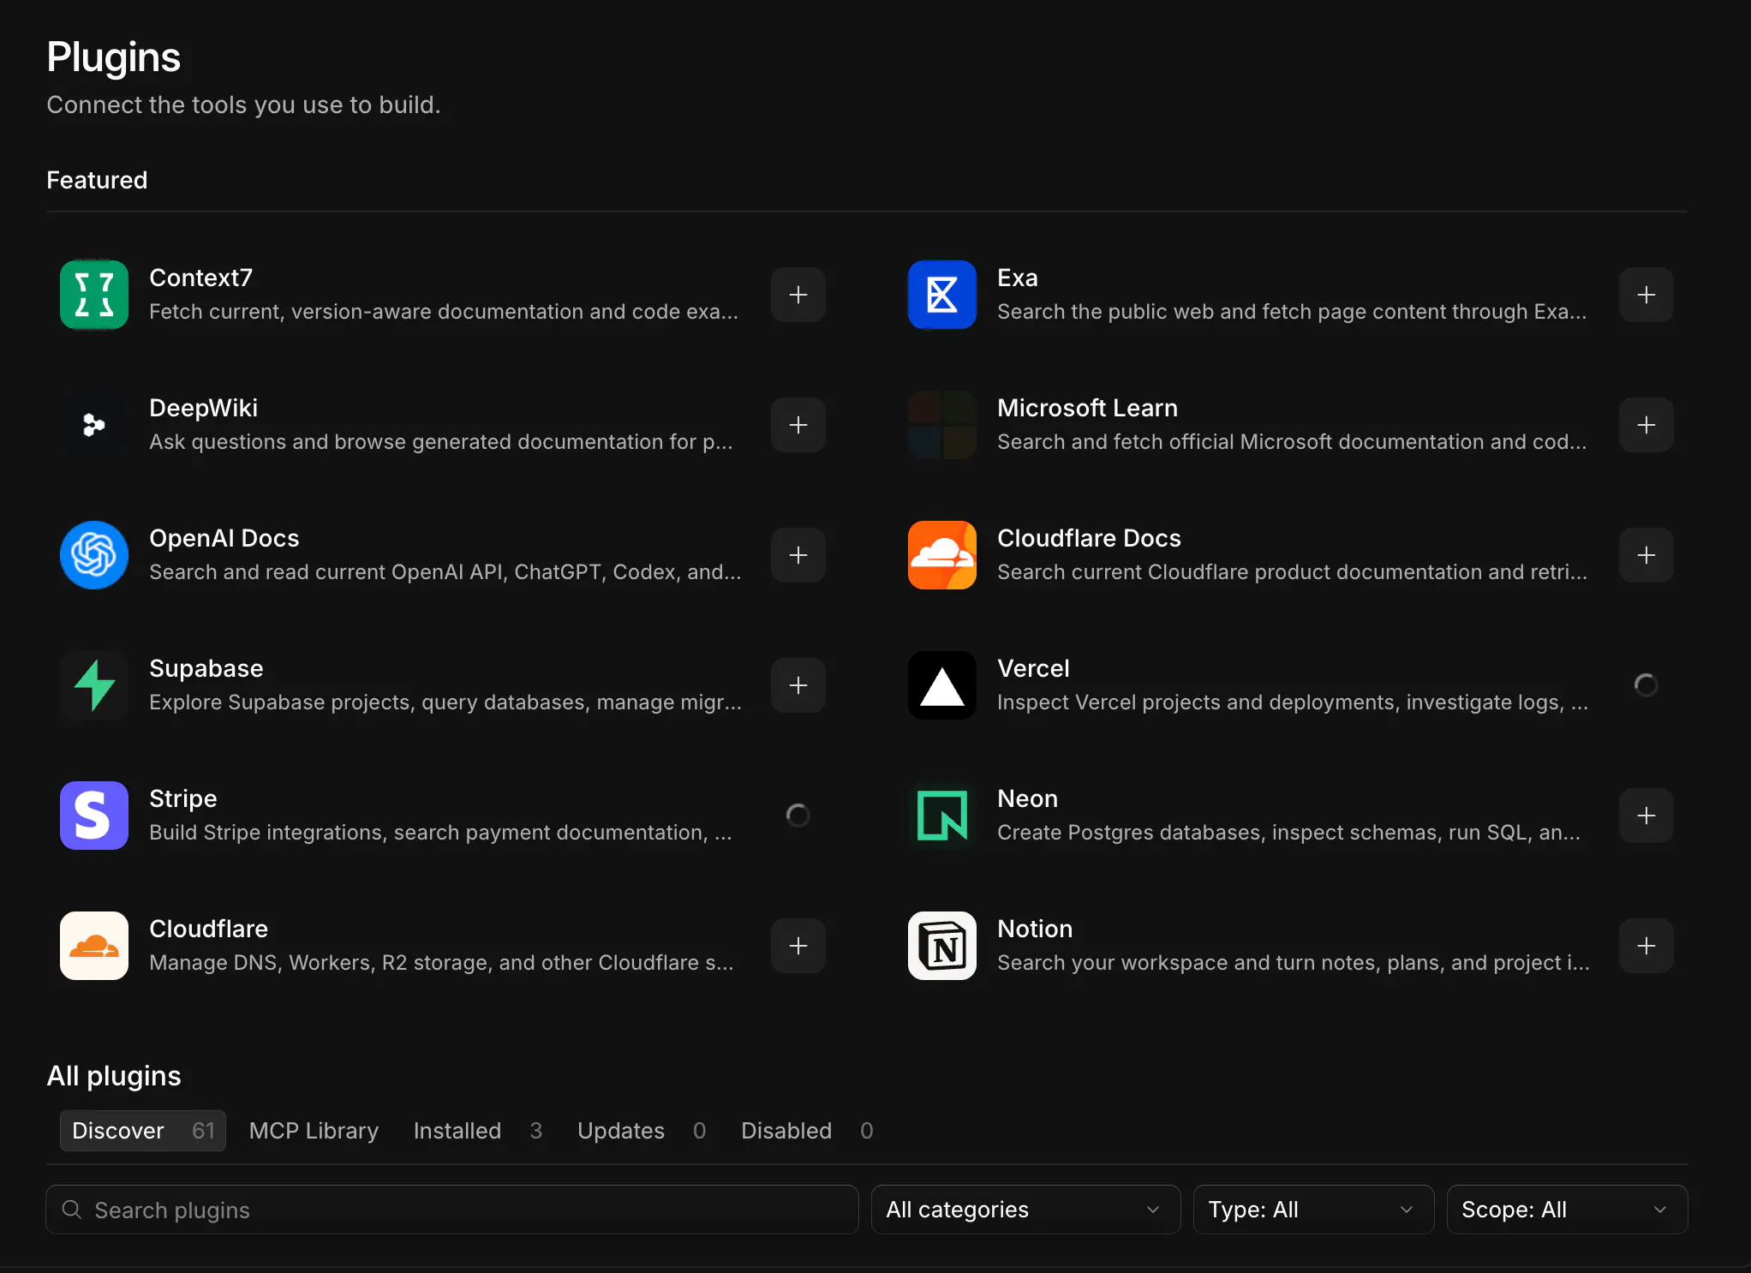This screenshot has width=1751, height=1273.
Task: Click 'Ask questions and browse' description text
Action: tap(441, 442)
